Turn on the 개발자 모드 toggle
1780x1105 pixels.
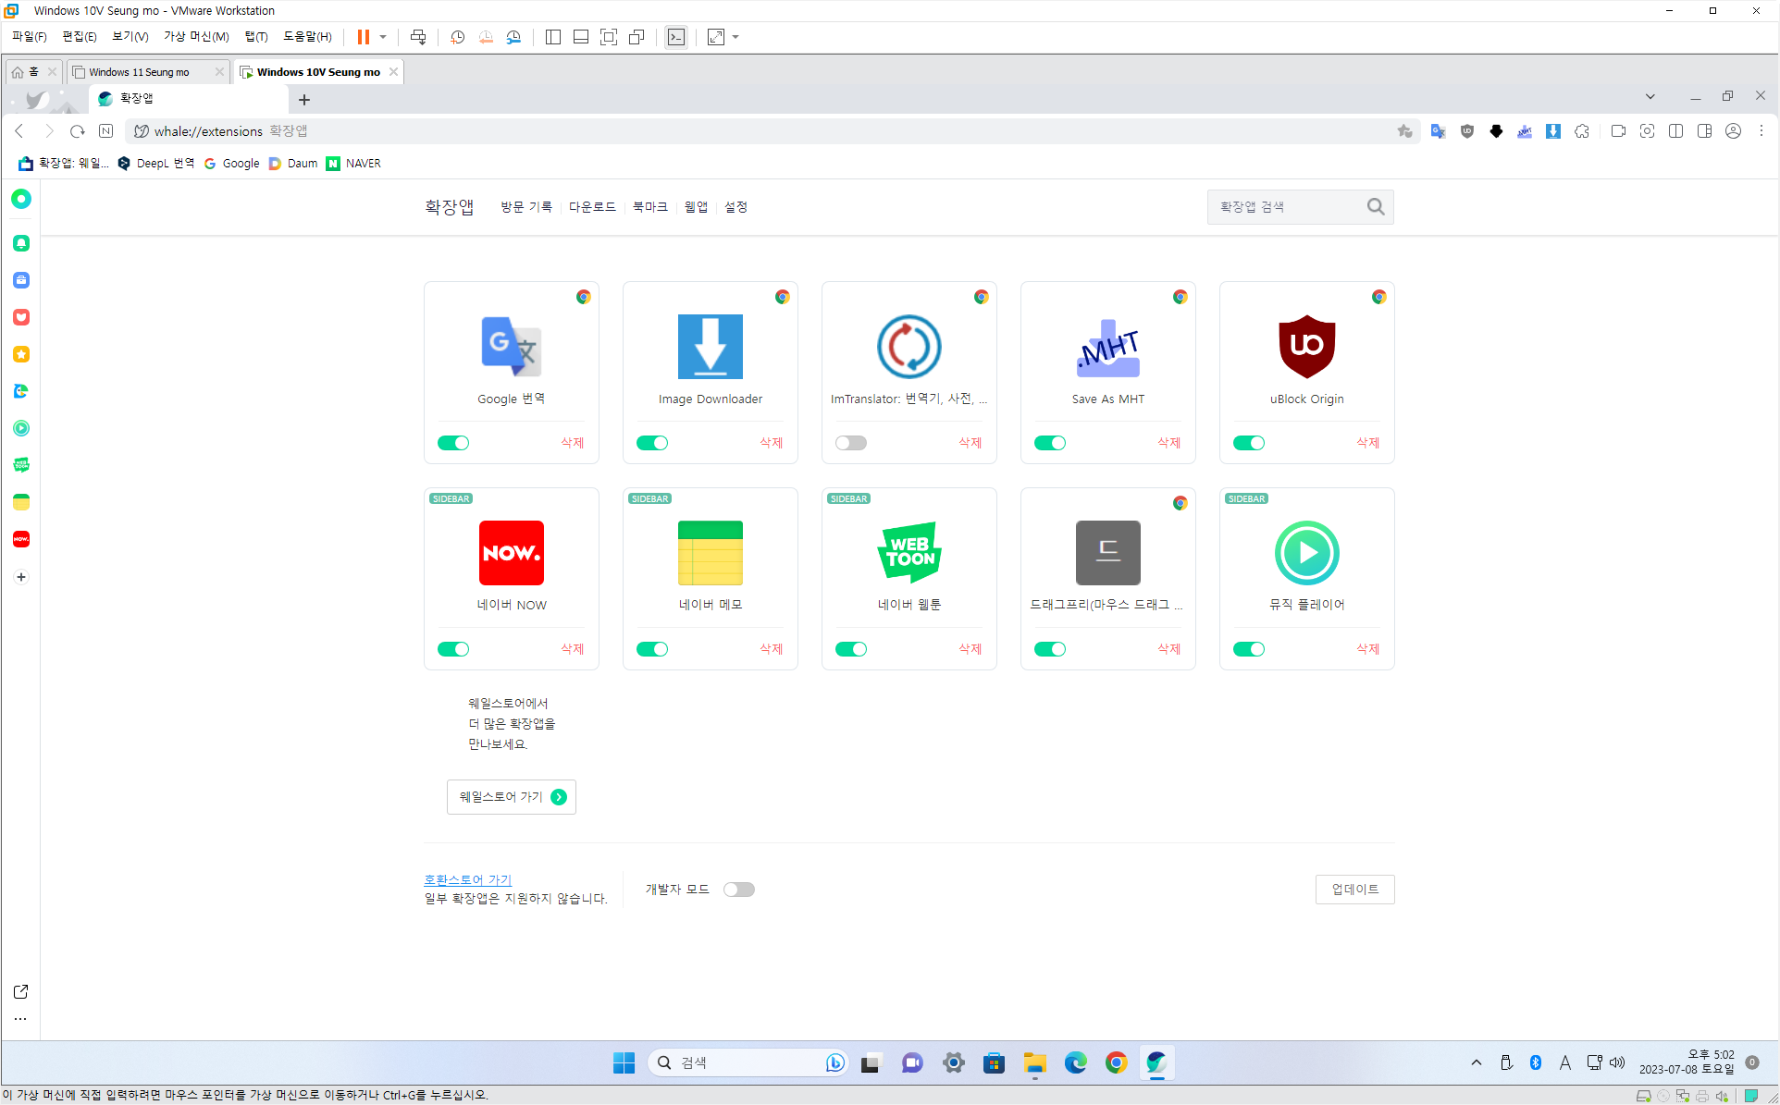738,890
